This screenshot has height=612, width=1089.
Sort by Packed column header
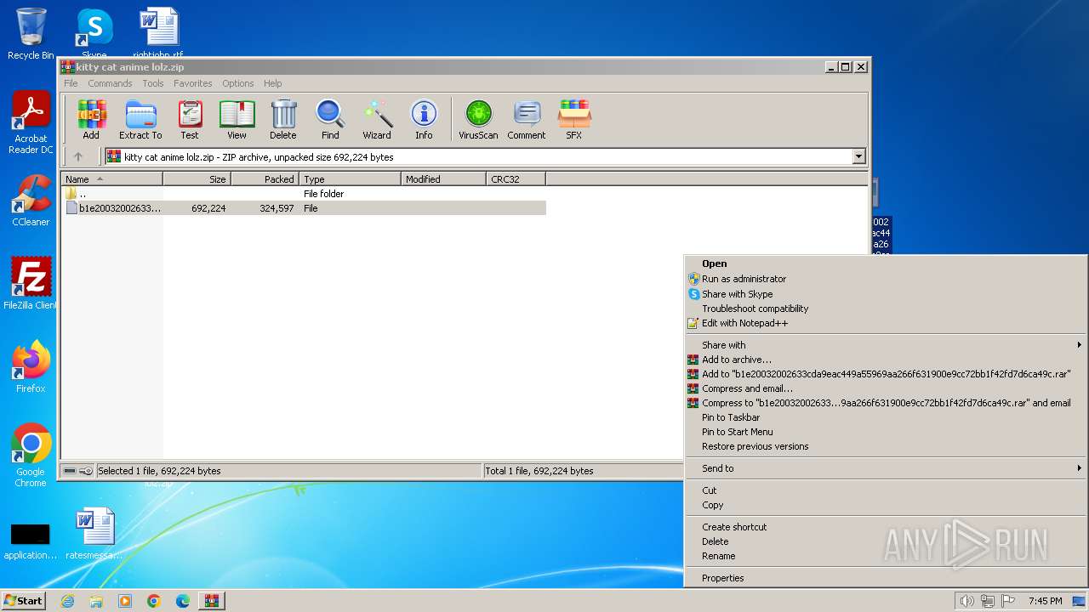tap(265, 179)
